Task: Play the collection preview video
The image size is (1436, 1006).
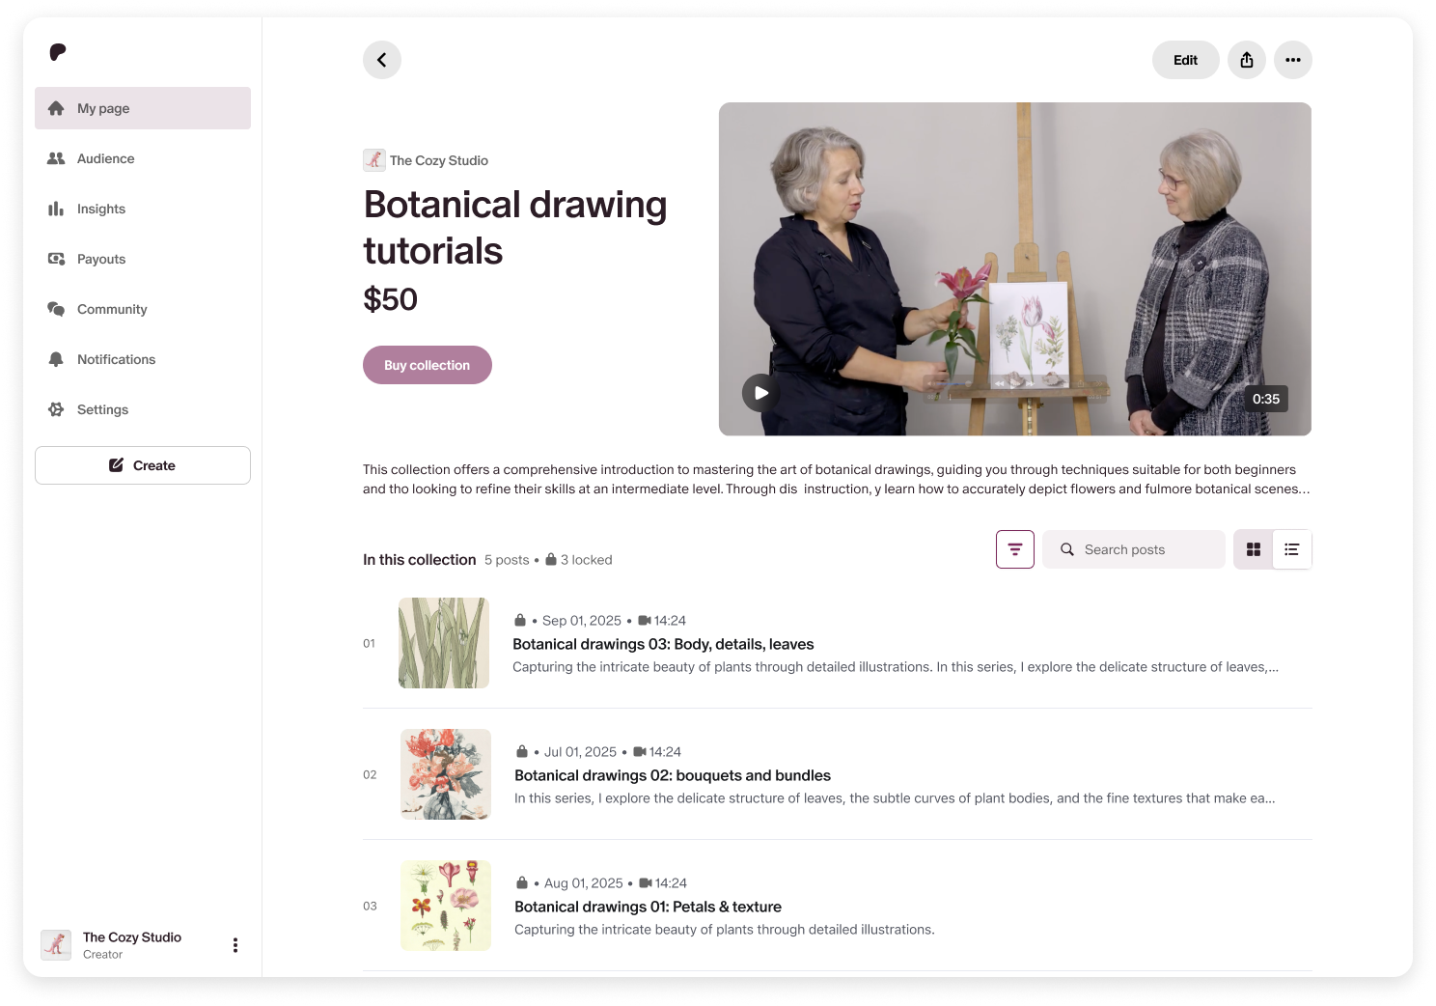Action: 761,393
